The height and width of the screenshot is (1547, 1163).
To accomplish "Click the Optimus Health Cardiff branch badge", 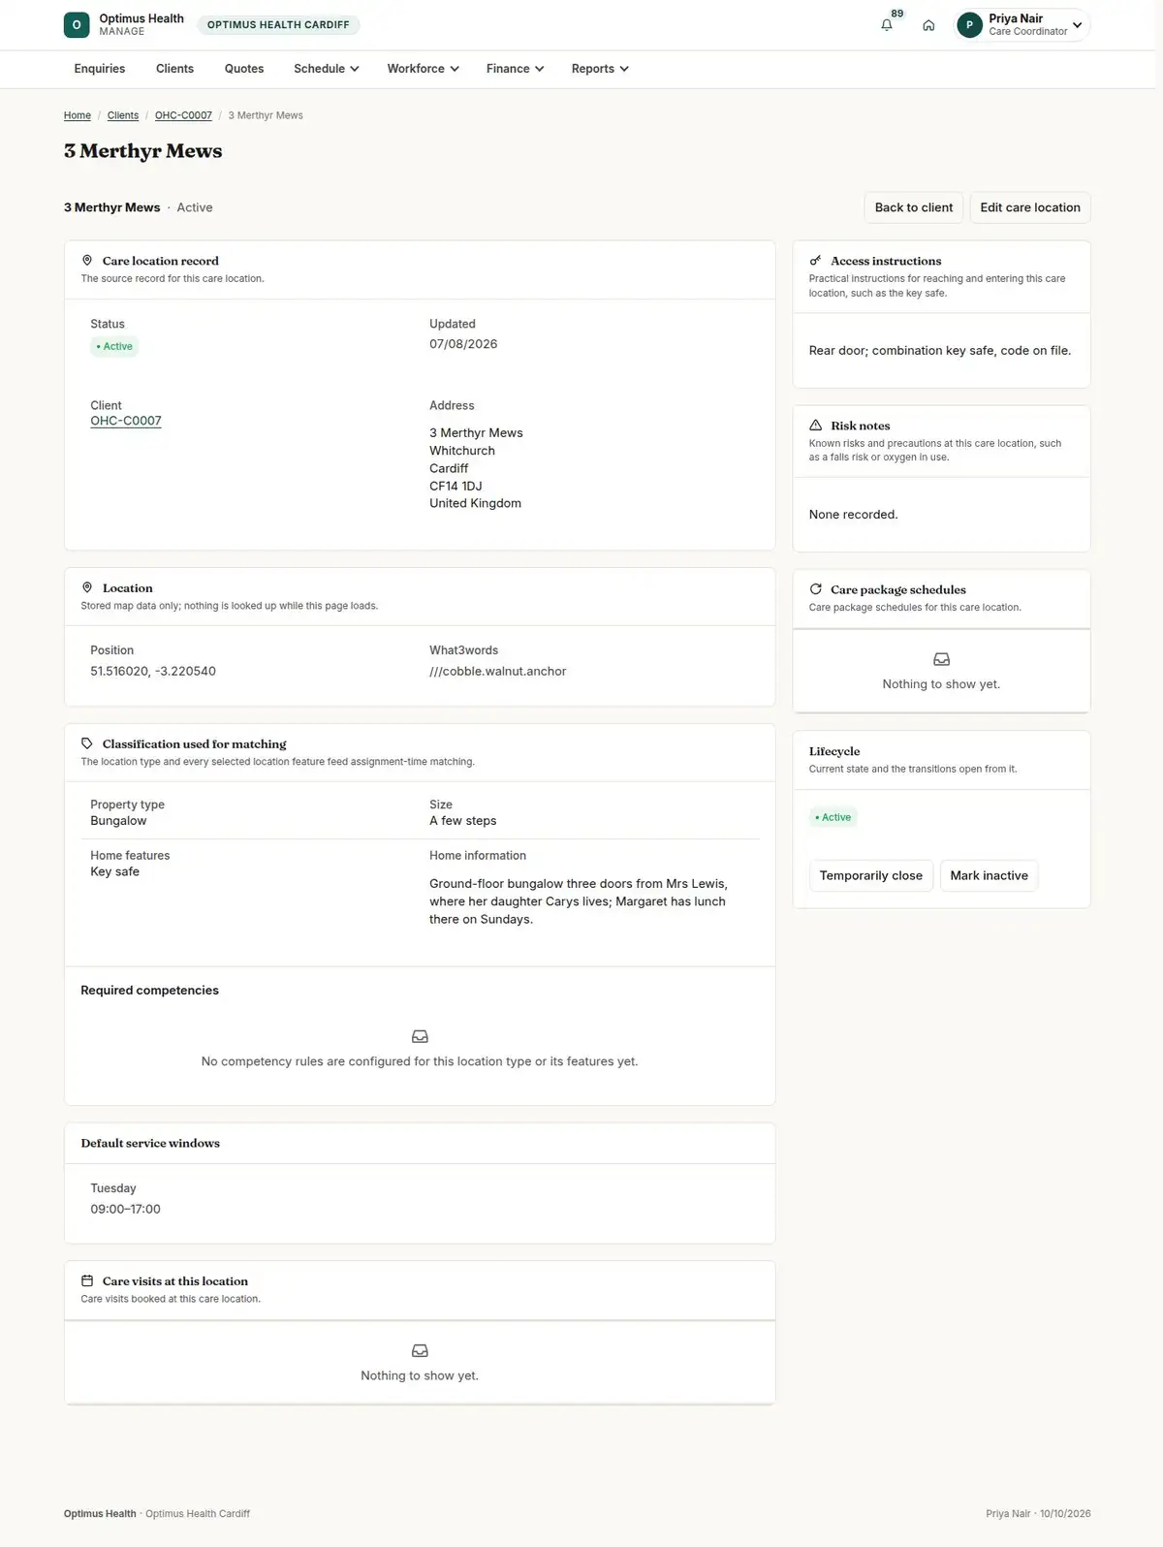I will tap(278, 25).
